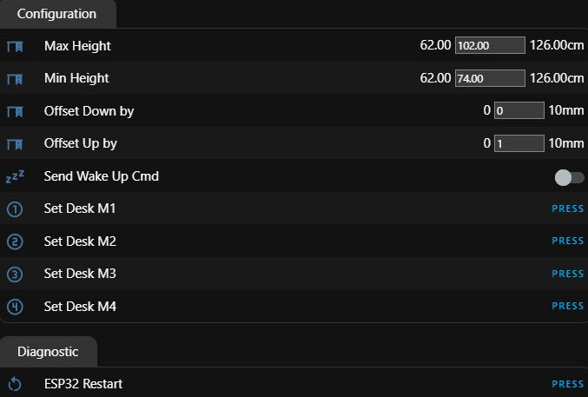
Task: Click PRESS for Set Desk M3
Action: click(567, 274)
